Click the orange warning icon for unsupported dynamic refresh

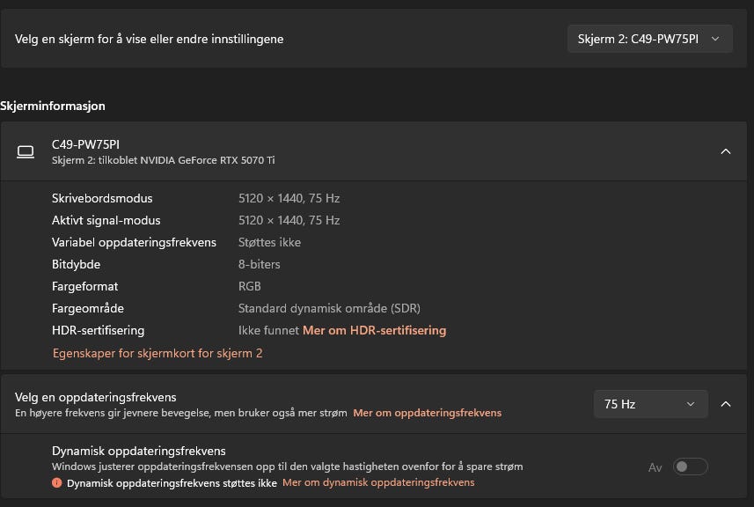pos(57,483)
